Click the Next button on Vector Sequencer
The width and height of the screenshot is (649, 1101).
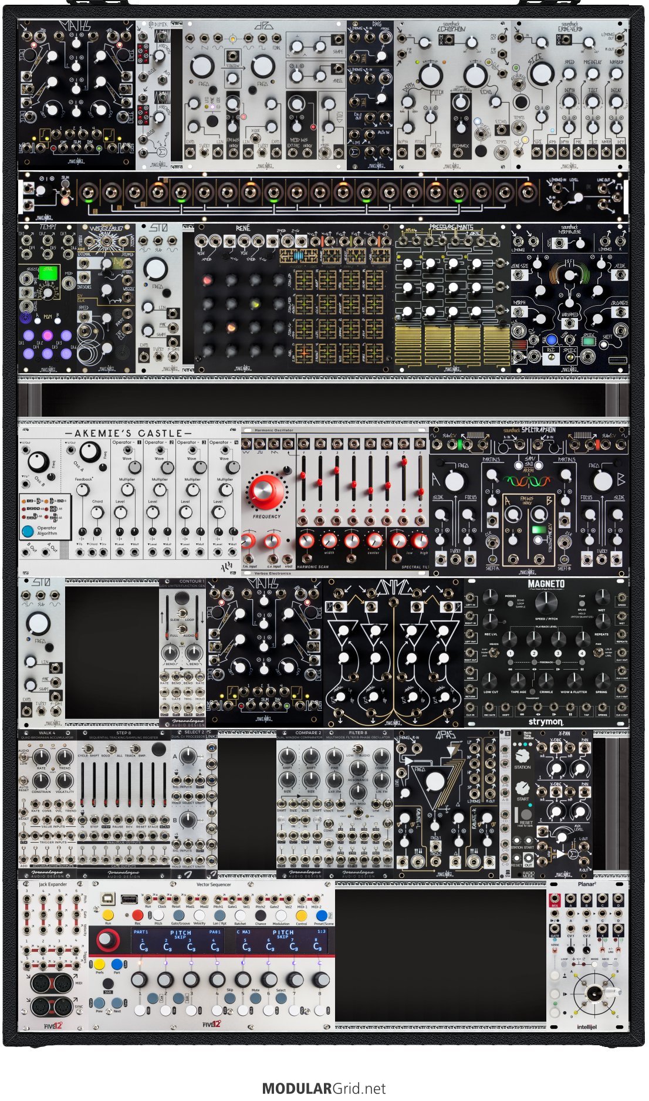[x=117, y=1002]
